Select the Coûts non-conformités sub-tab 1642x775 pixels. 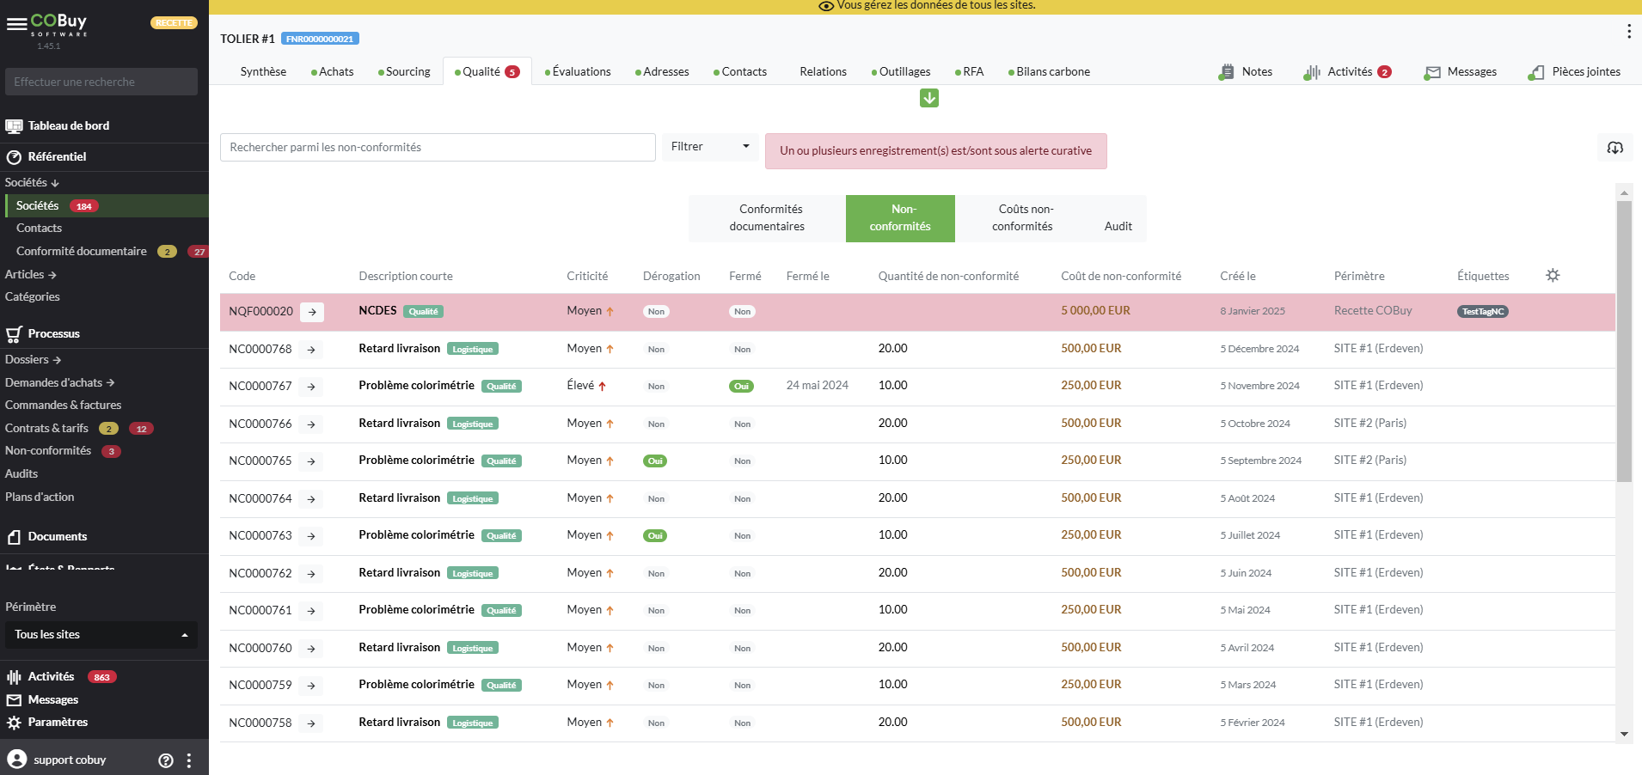point(1022,218)
